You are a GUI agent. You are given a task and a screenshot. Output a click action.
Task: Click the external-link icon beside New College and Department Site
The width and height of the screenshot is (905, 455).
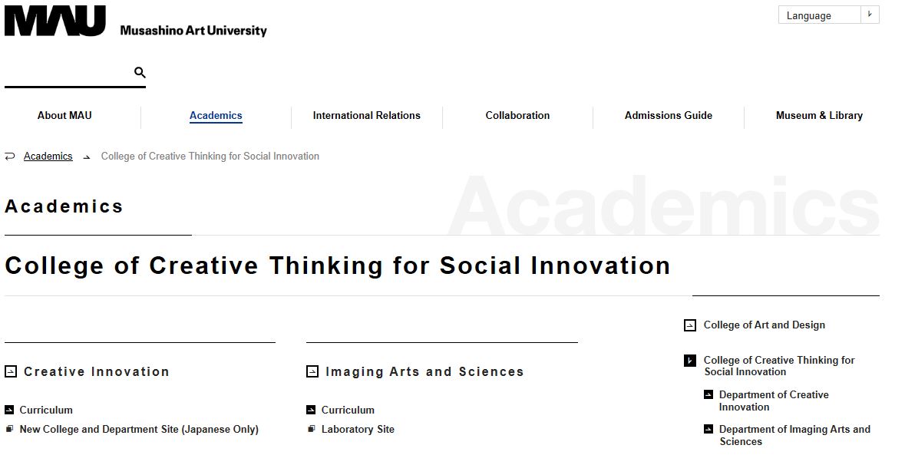9,428
